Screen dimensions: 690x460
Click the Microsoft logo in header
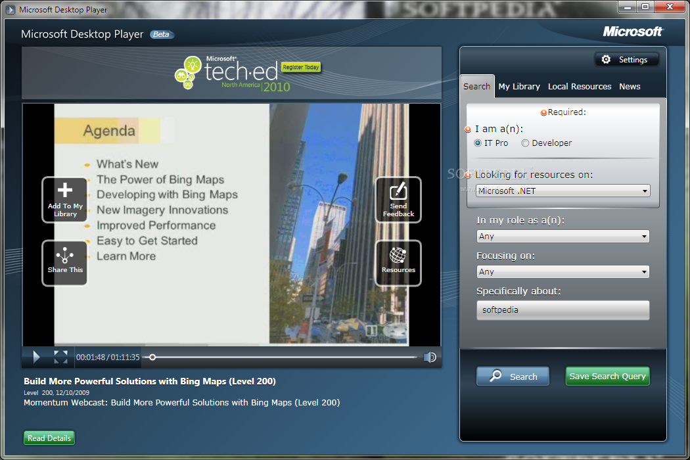point(633,32)
